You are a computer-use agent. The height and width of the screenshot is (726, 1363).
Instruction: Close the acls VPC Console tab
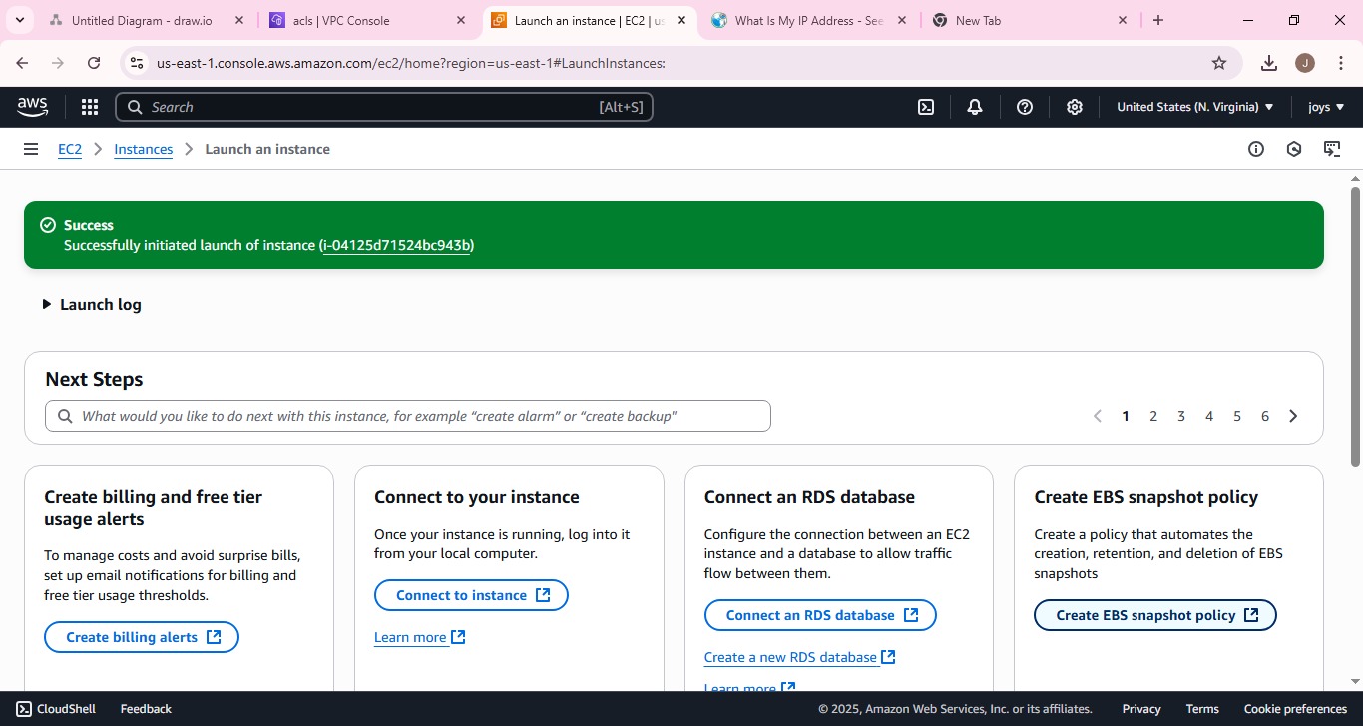(460, 20)
